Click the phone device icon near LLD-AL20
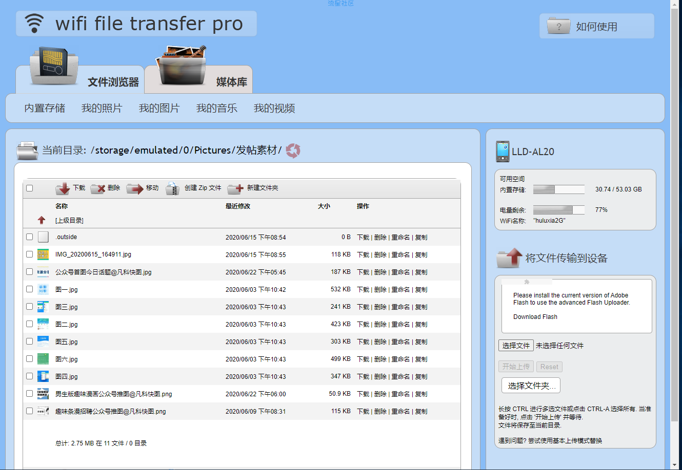Screen dimensions: 682x470 point(503,152)
